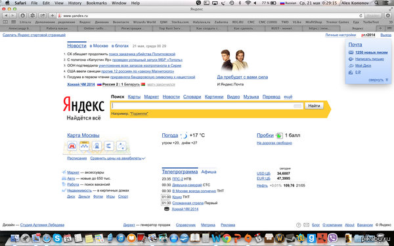This screenshot has height=246, width=394.
Task: Open the Личные настройки link
Action: pyautogui.click(x=340, y=35)
